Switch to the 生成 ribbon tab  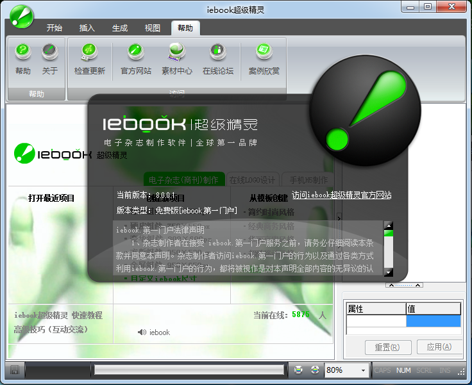(120, 28)
